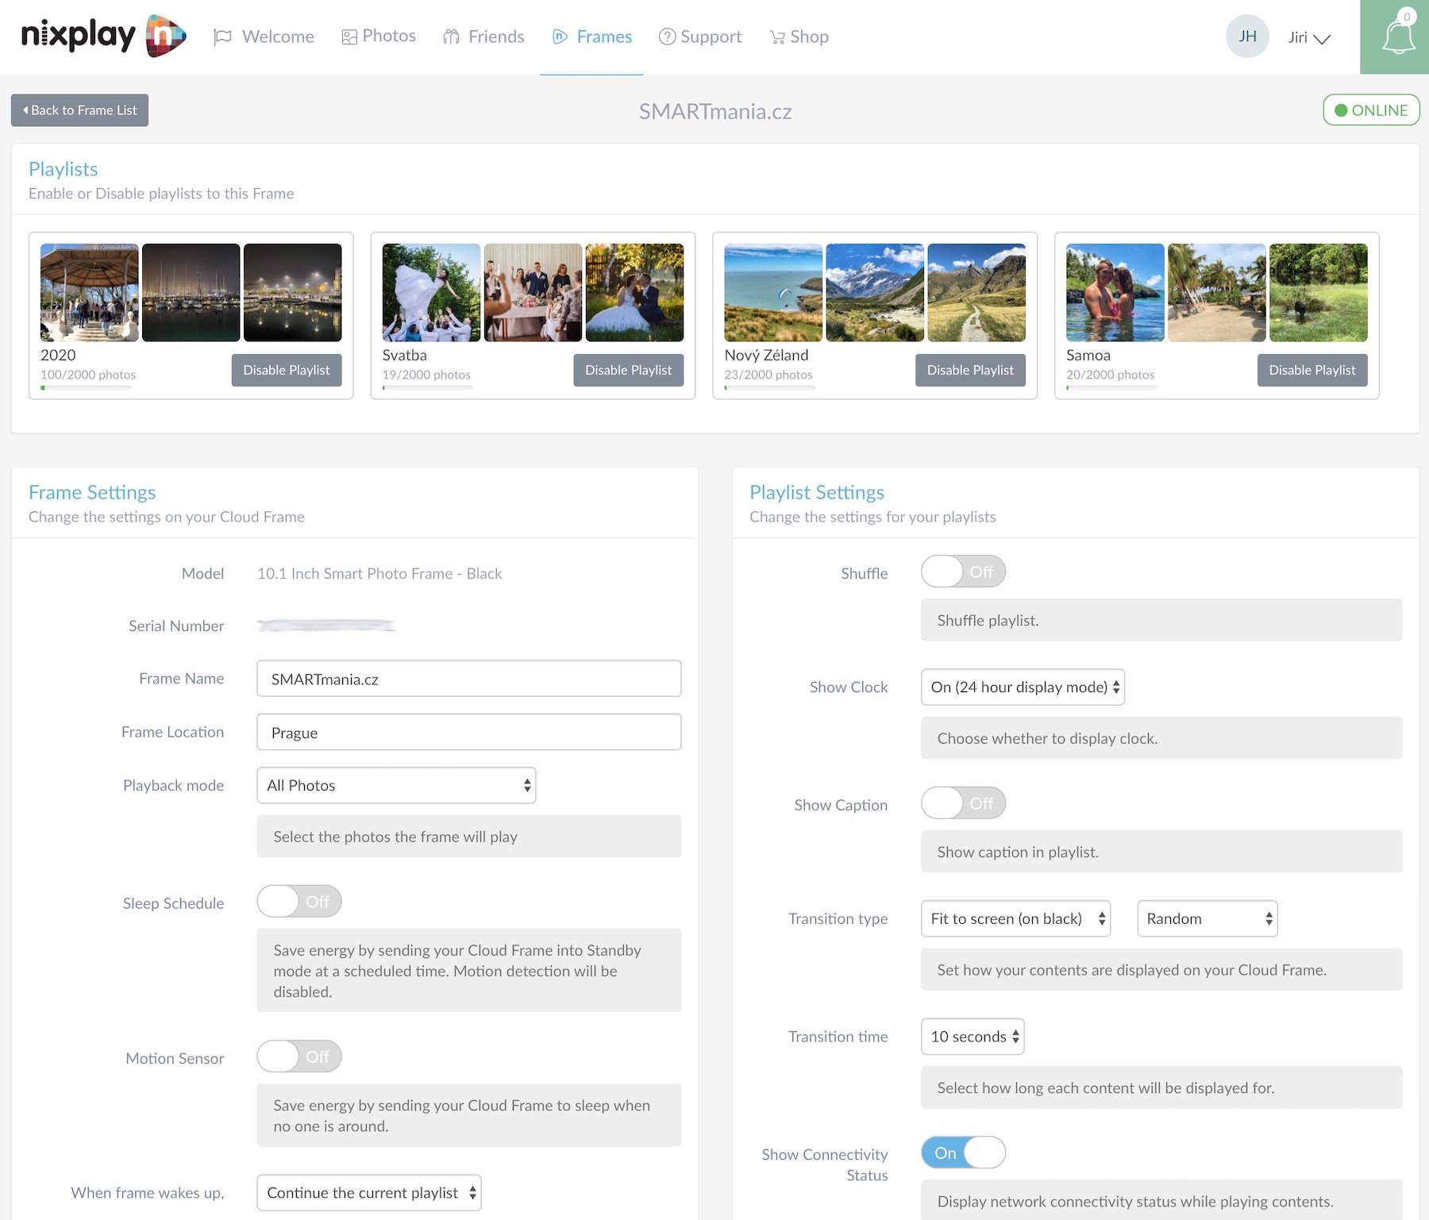The width and height of the screenshot is (1429, 1220).
Task: Click the Welcome flag icon
Action: [222, 37]
